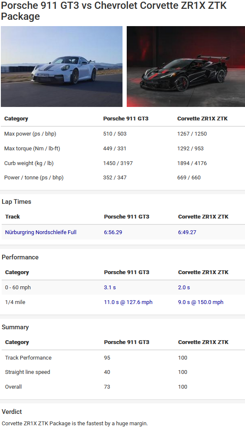Select Porsche Overall score 73

tap(107, 387)
